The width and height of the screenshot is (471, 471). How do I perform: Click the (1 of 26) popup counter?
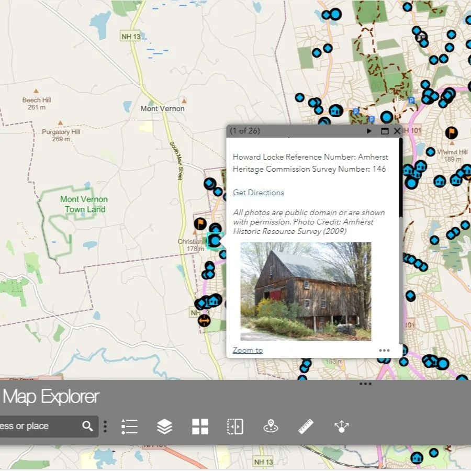(x=245, y=131)
